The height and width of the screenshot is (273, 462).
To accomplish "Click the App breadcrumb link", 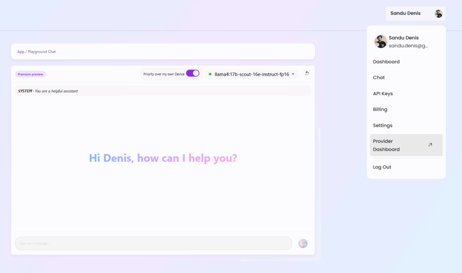I will tap(21, 52).
